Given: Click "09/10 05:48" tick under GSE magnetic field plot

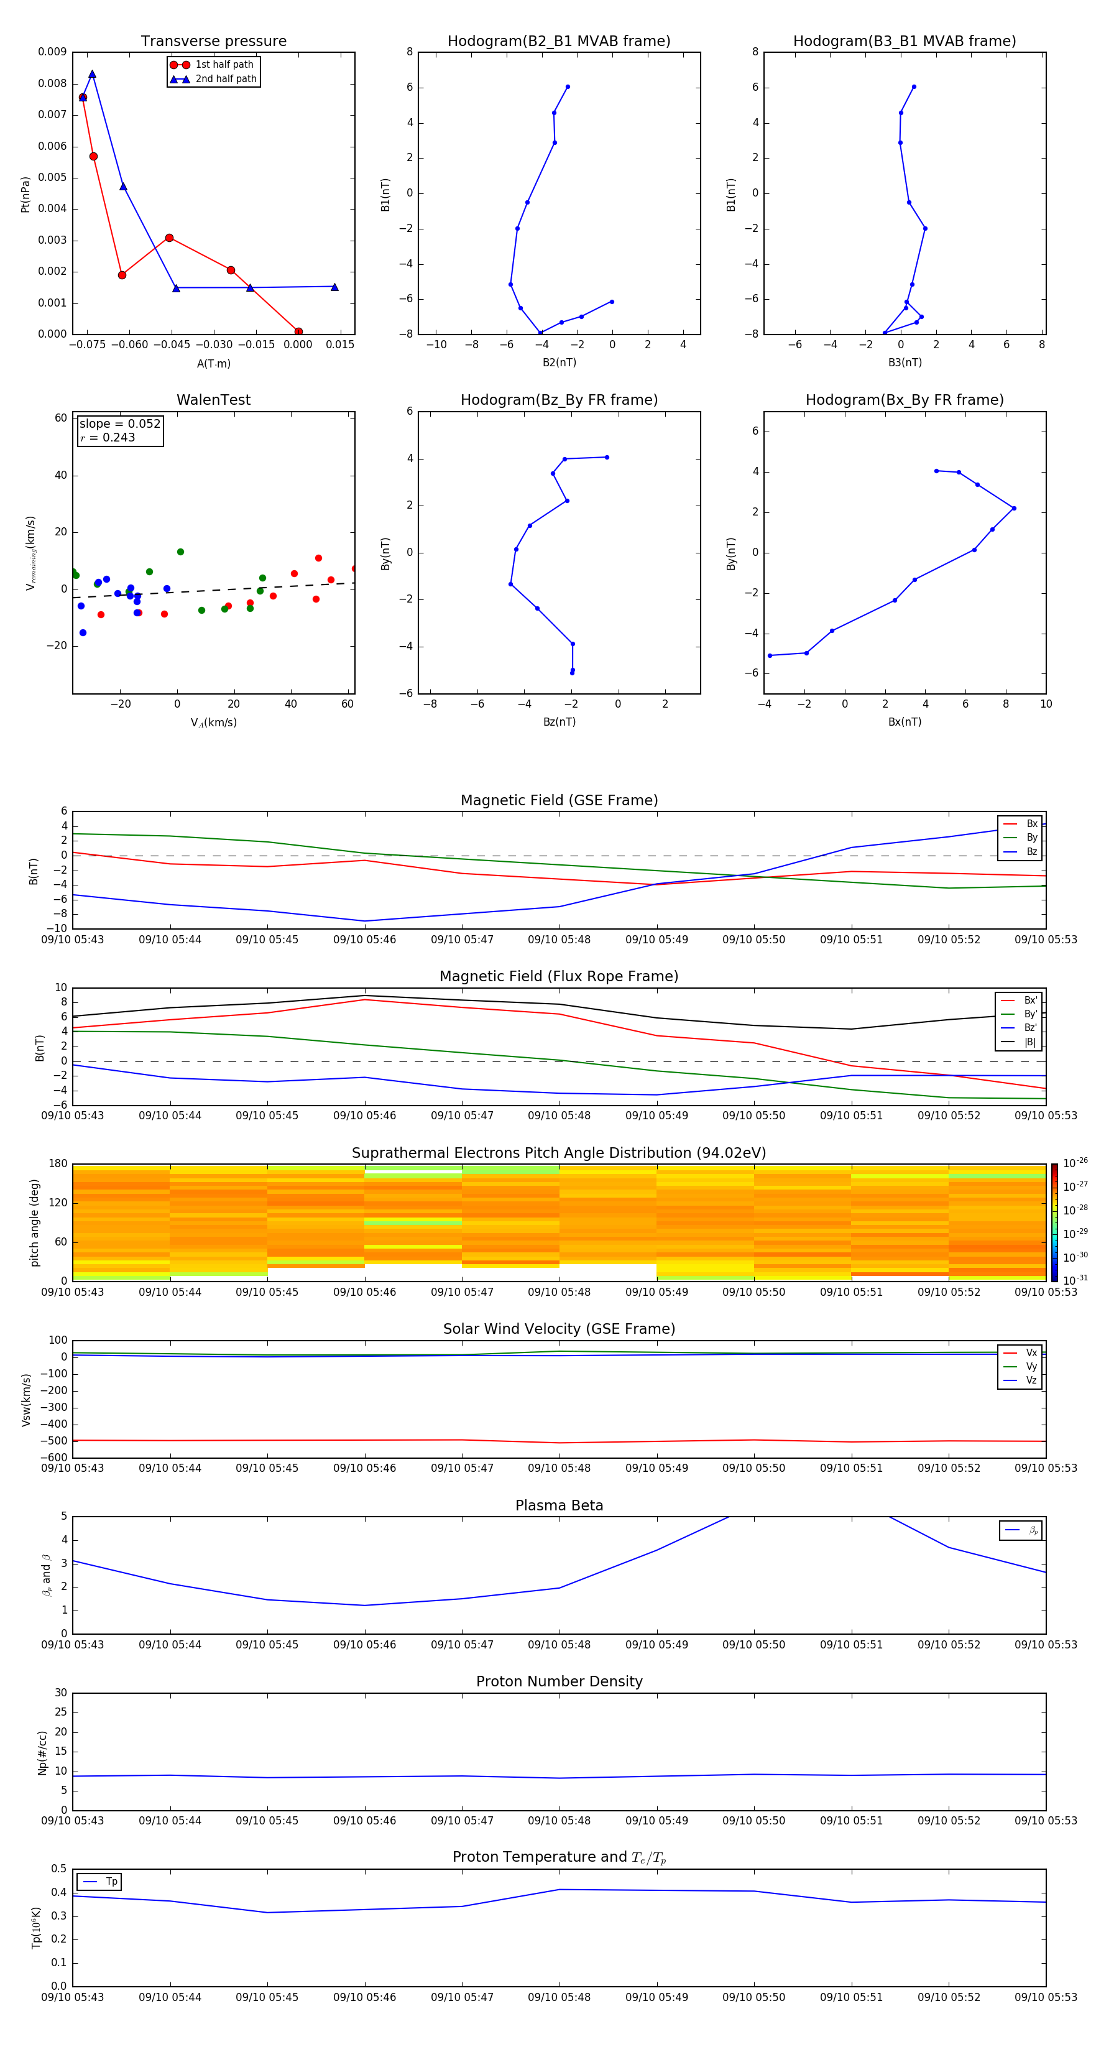Looking at the screenshot, I should (559, 939).
